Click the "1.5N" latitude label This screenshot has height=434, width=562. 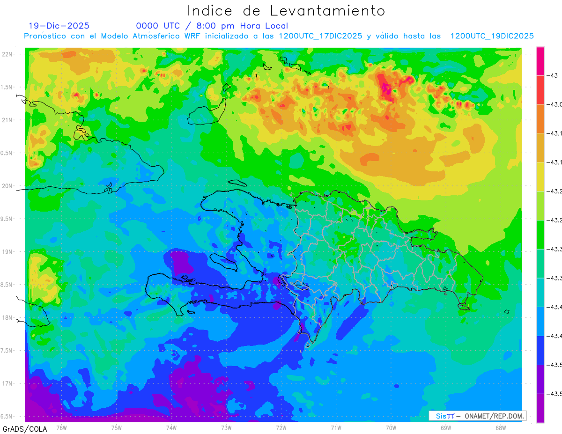[7, 87]
